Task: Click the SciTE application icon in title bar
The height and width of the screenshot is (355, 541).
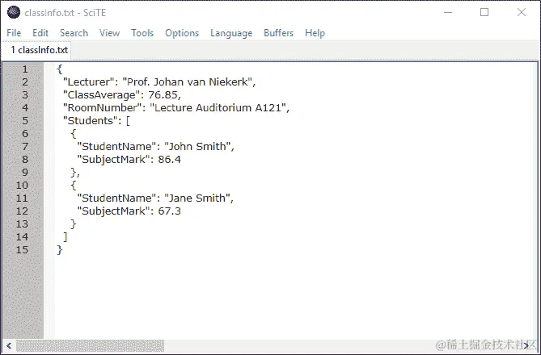Action: point(14,12)
